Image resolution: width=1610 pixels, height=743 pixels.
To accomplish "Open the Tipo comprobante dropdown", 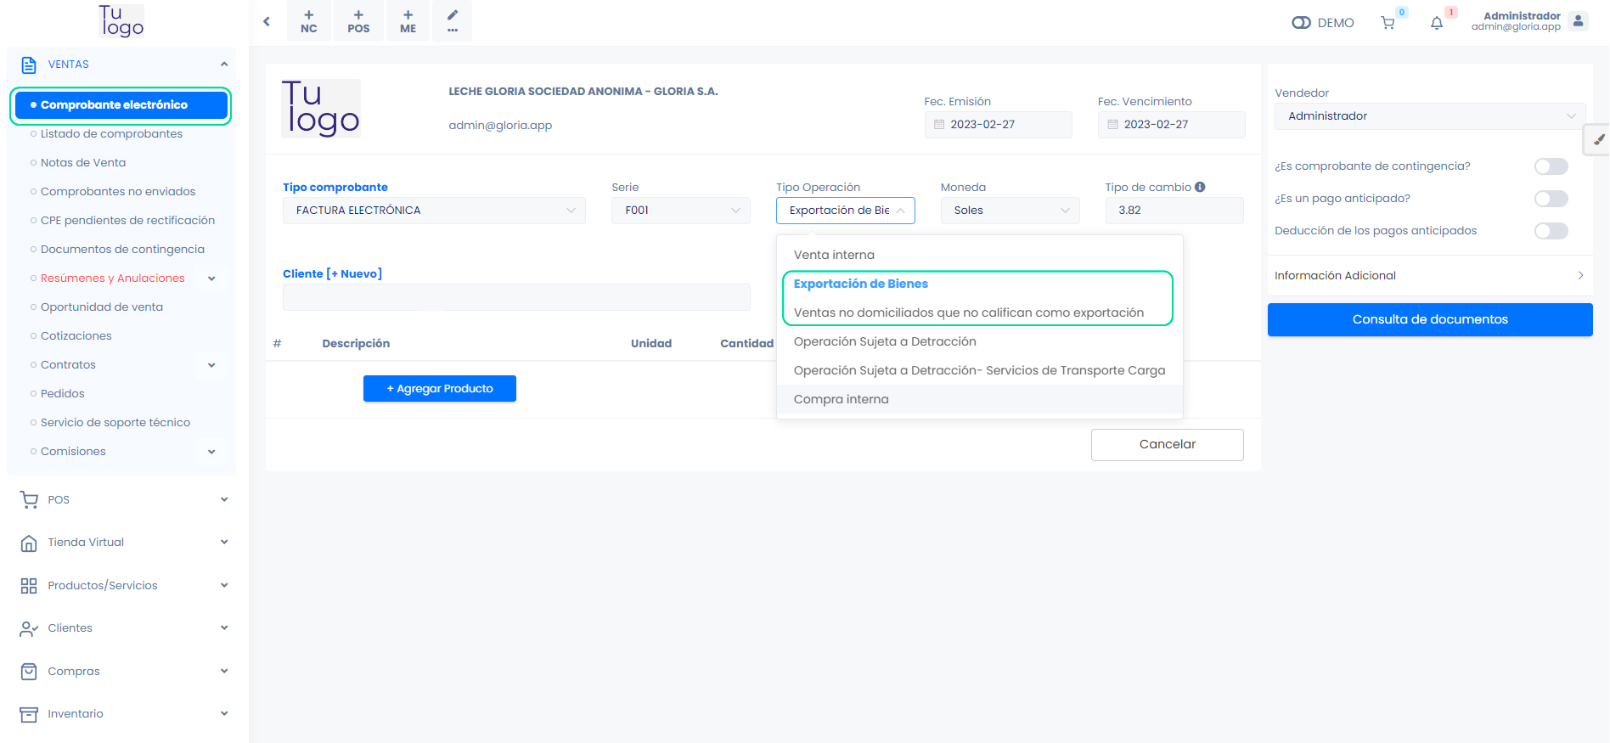I will point(434,211).
